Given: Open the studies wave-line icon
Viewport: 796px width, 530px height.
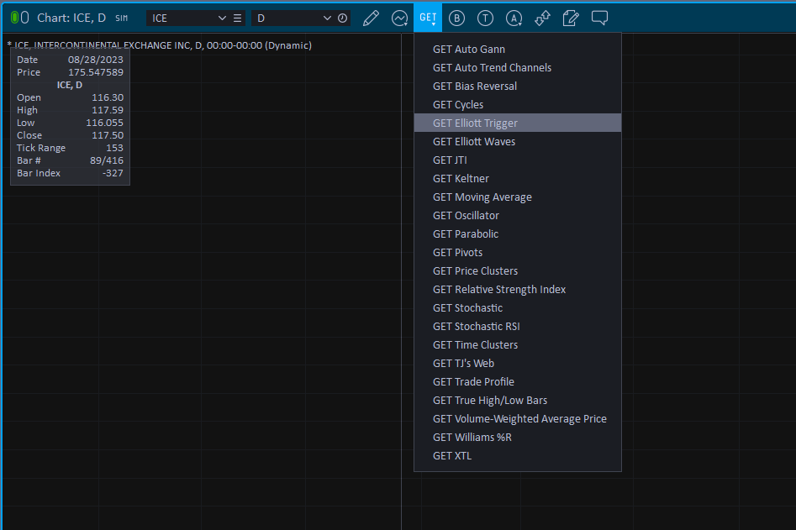Looking at the screenshot, I should (x=399, y=18).
